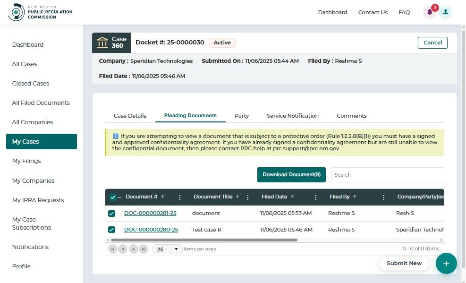Click the sort arrow next to Document #
This screenshot has width=466, height=283.
pos(162,197)
